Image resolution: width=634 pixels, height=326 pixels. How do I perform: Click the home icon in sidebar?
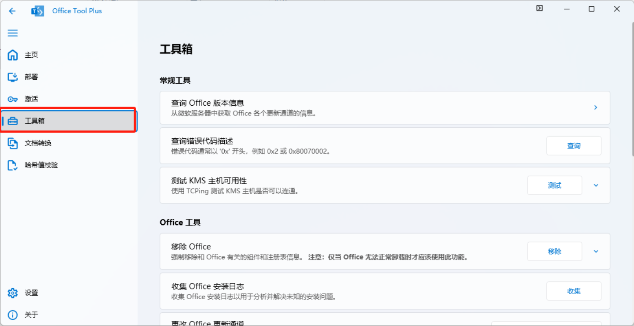click(13, 55)
